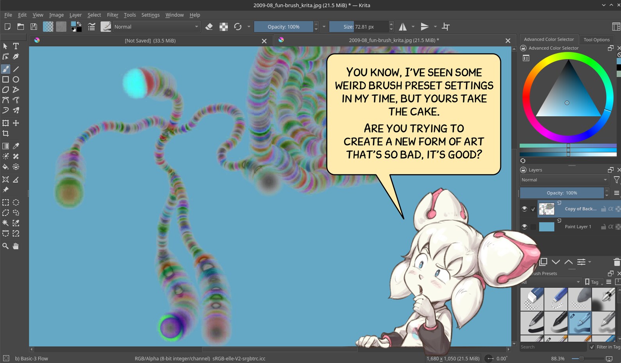This screenshot has width=621, height=363.
Task: Pick the Fill bucket tool
Action: coord(5,167)
